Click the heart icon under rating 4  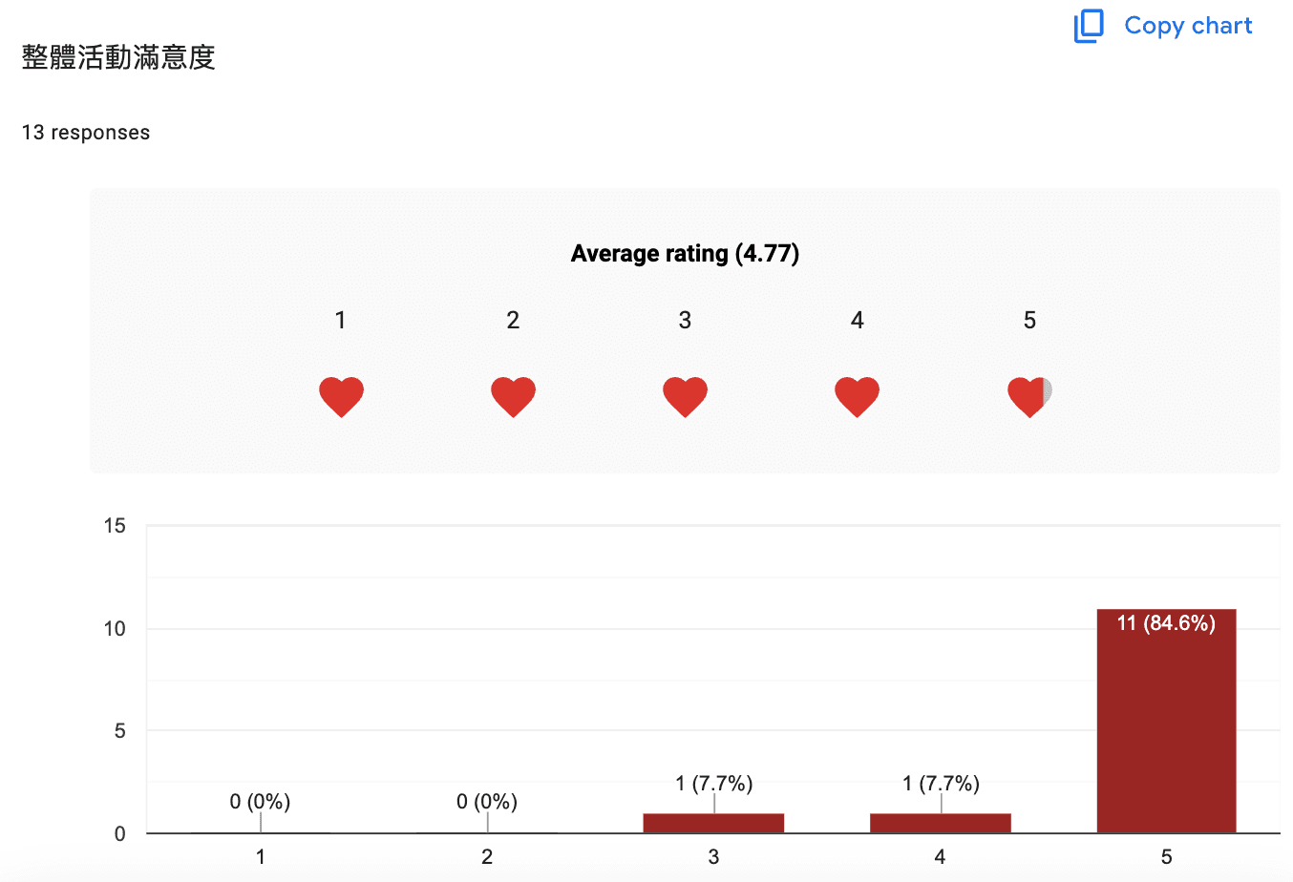(x=857, y=397)
